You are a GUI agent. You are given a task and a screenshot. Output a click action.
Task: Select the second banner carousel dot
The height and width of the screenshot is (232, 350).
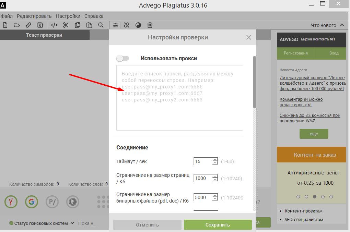click(306, 197)
